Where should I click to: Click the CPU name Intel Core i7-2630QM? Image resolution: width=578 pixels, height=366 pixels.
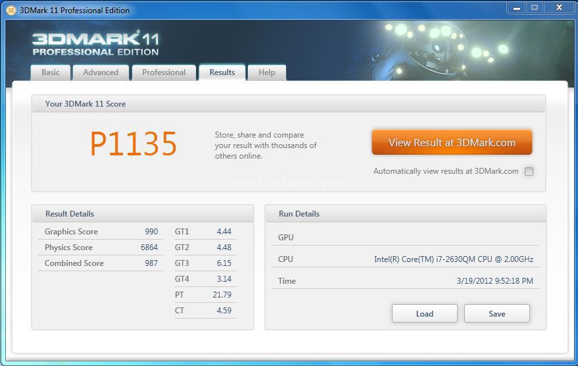click(x=454, y=259)
